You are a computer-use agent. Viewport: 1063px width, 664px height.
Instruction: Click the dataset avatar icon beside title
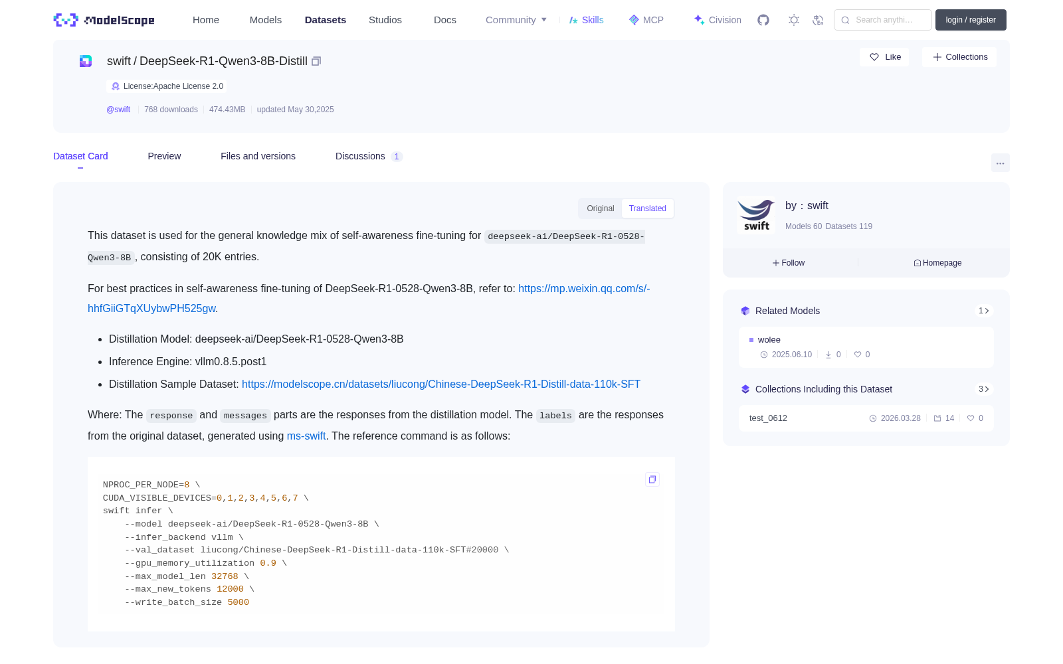(86, 61)
